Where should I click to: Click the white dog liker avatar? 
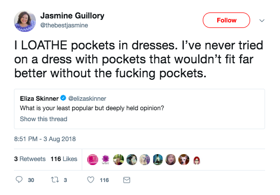point(184,160)
